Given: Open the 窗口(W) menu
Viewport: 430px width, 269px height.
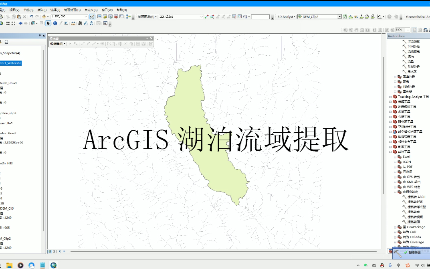Looking at the screenshot, I should [x=107, y=10].
